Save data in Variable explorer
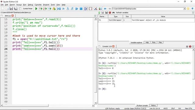Image resolution: width=195 pixels, height=110 pixels. 103,13
